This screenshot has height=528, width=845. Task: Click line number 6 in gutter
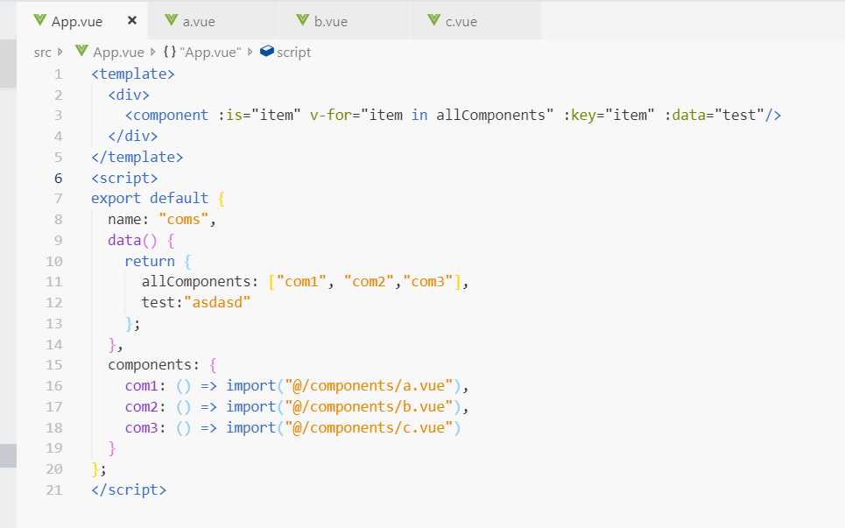pos(58,178)
